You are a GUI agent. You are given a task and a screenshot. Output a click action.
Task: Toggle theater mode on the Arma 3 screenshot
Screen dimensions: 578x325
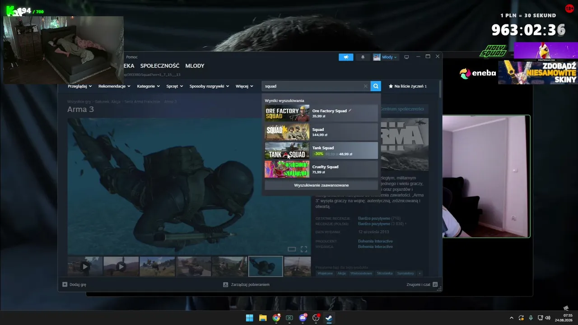(x=292, y=249)
